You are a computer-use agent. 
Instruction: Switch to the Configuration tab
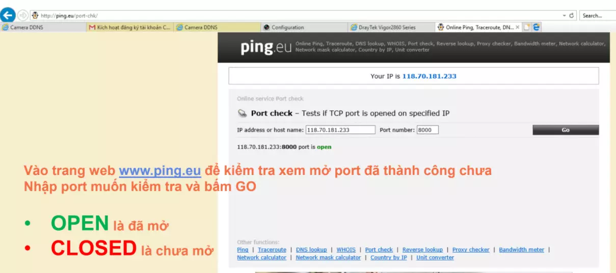[x=304, y=27]
